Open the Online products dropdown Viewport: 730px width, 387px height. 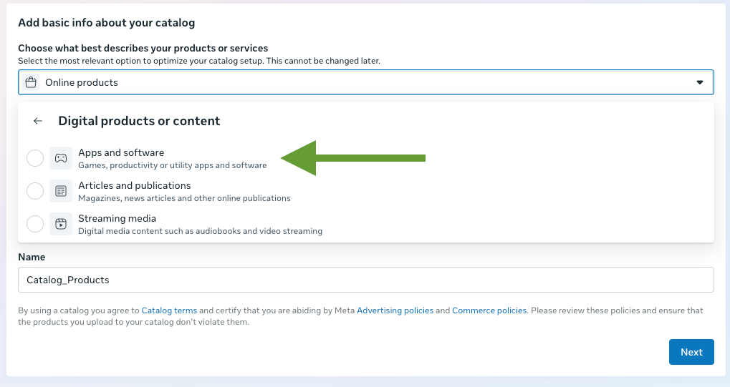[x=366, y=82]
